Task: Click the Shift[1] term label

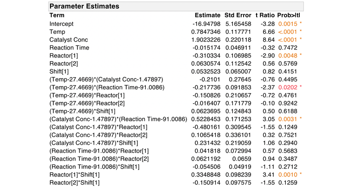Action: [59, 71]
